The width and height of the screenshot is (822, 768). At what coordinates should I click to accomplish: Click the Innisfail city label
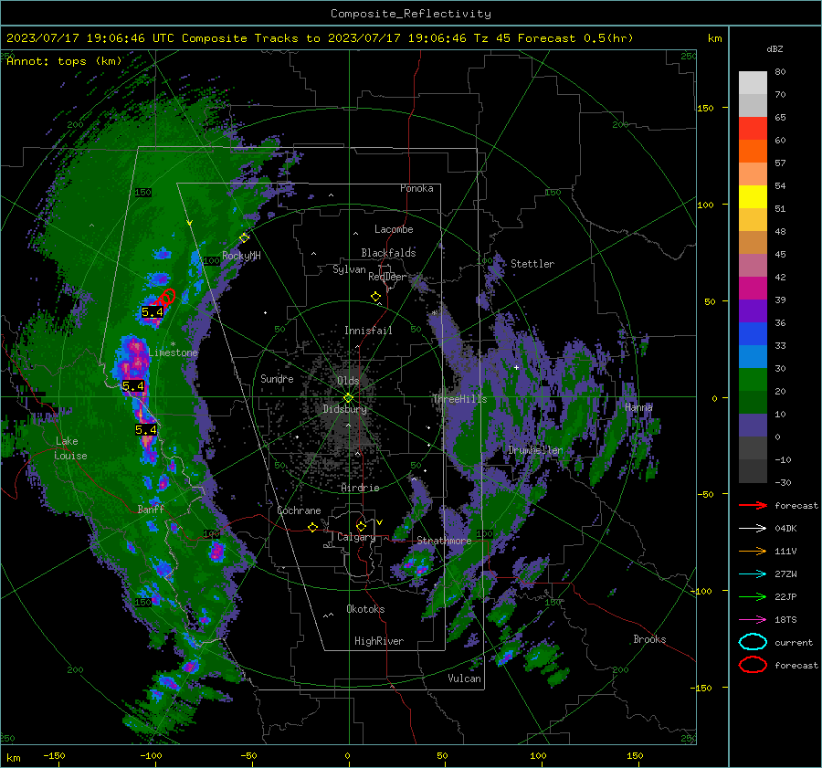(x=368, y=331)
